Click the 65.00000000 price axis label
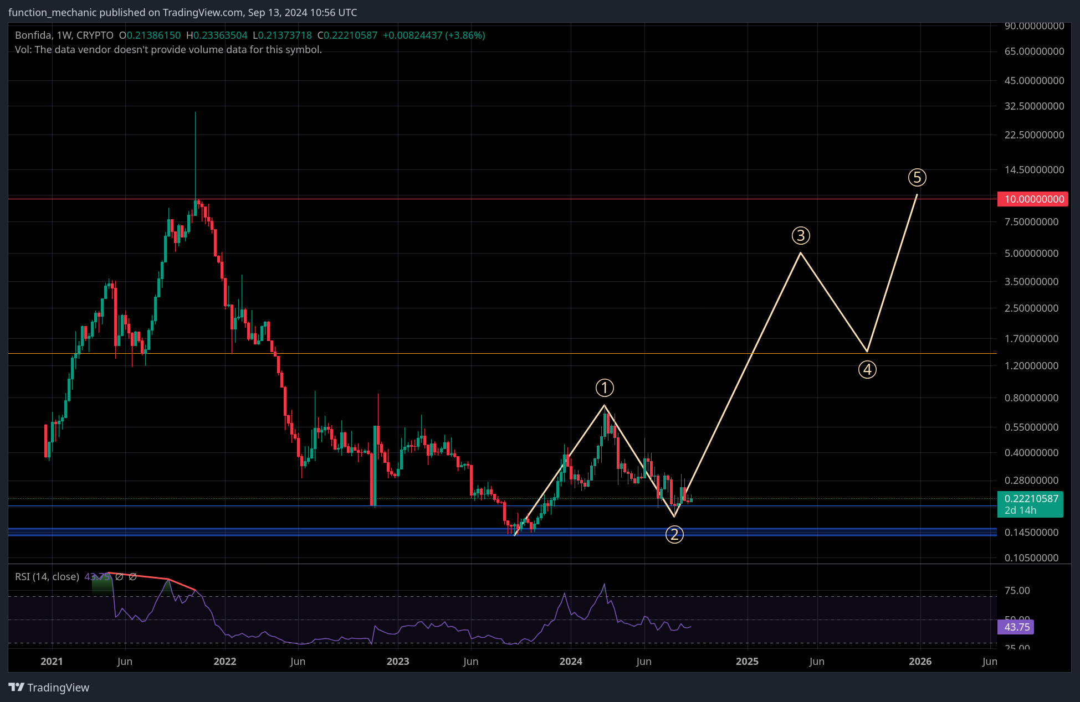Viewport: 1080px width, 702px height. [1034, 51]
